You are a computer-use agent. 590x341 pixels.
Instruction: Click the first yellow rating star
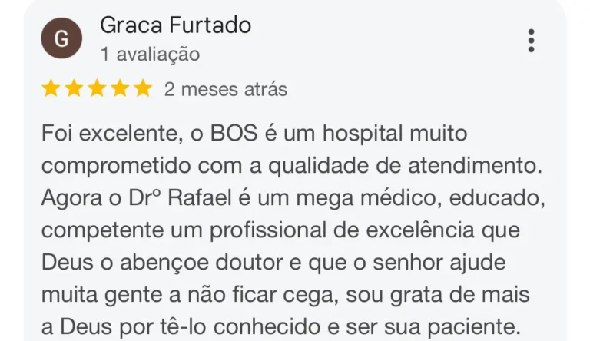click(51, 89)
